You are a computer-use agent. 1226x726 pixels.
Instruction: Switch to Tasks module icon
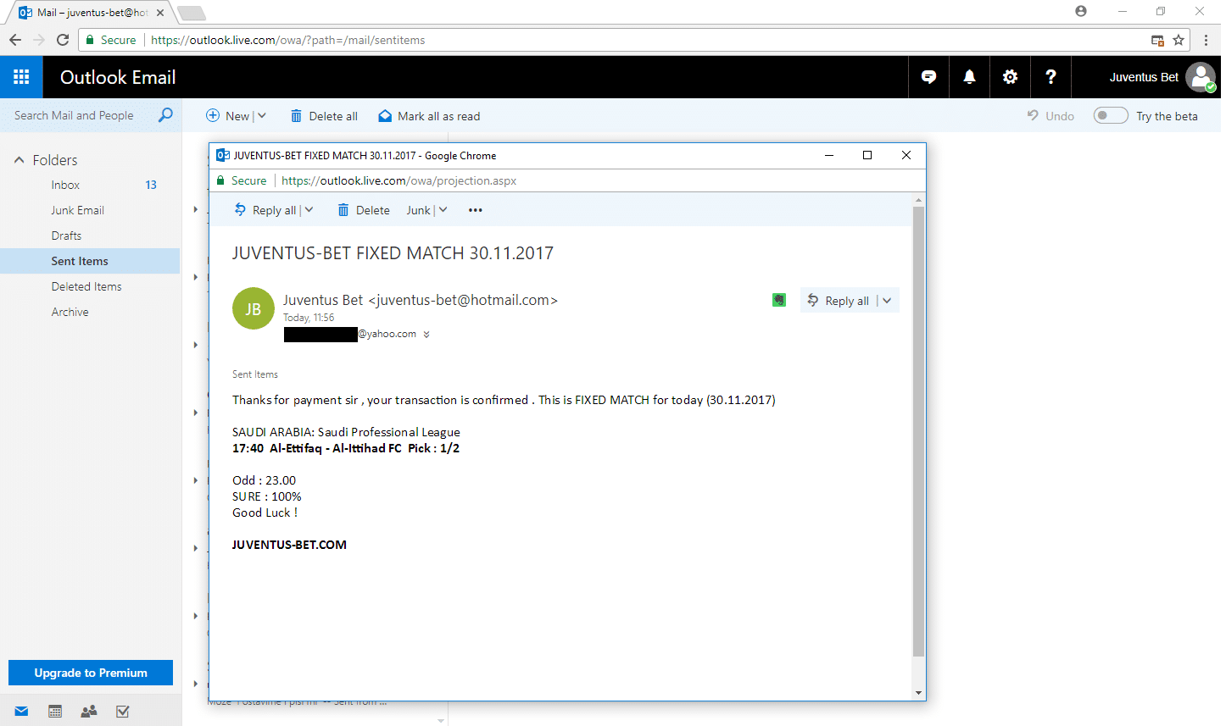(x=123, y=712)
